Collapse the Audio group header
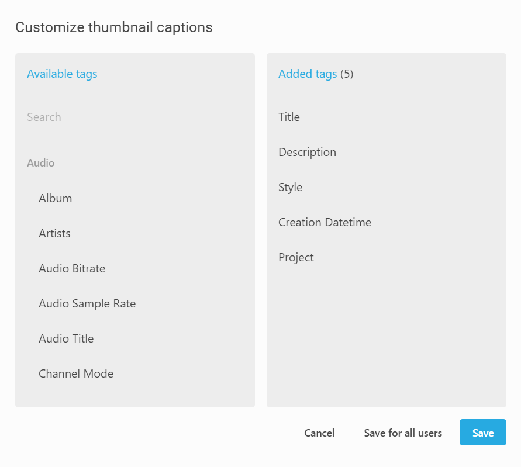 [x=41, y=163]
